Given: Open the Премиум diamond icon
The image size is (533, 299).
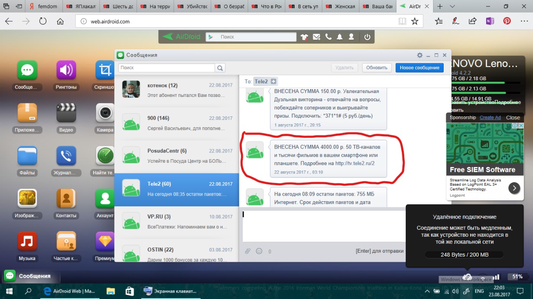Looking at the screenshot, I should click(105, 241).
